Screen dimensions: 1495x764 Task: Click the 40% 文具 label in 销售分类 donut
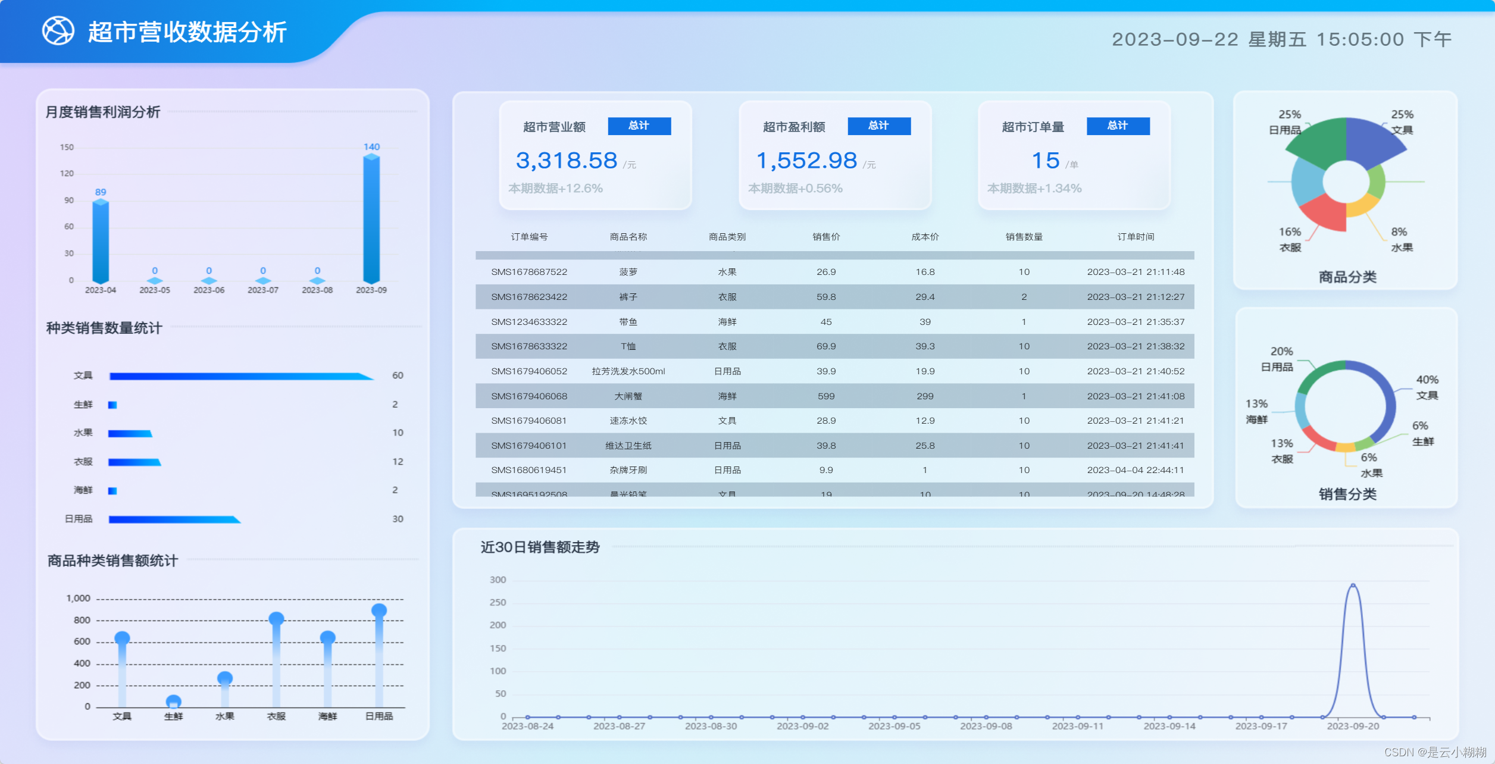click(x=1427, y=387)
